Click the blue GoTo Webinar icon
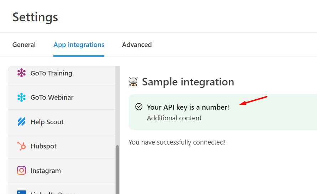Viewport: 317px width, 194px height. point(21,98)
